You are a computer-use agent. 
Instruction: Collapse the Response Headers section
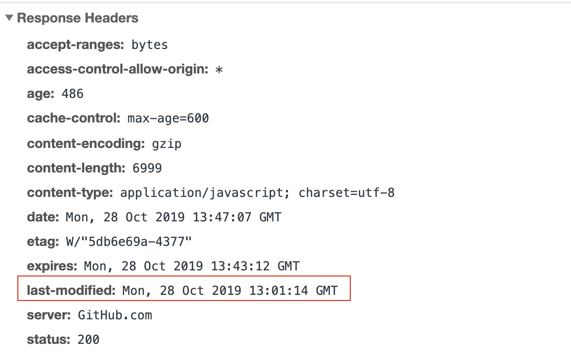(10, 17)
